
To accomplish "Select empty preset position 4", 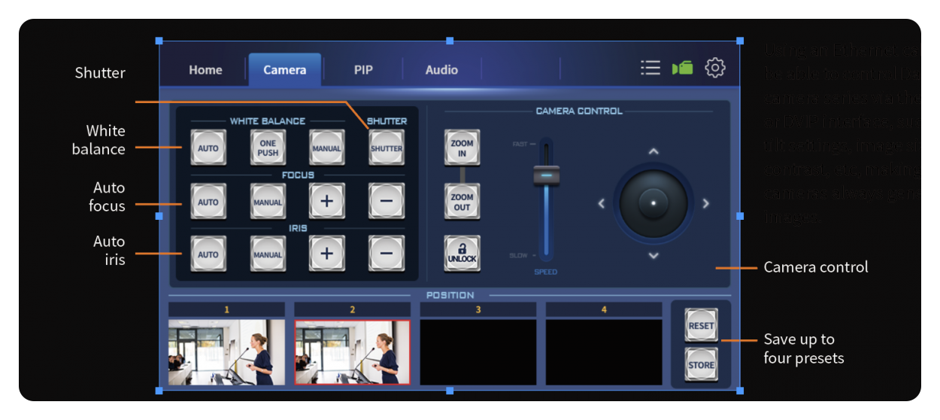I will tap(604, 352).
